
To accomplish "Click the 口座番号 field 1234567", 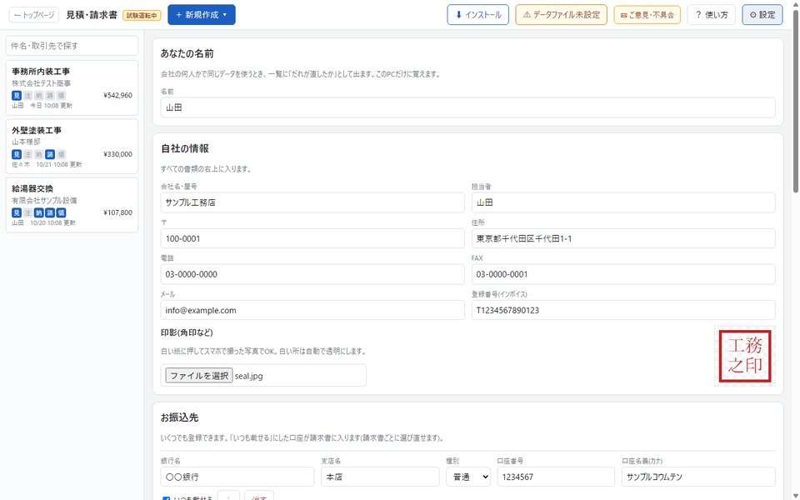I will click(x=556, y=477).
